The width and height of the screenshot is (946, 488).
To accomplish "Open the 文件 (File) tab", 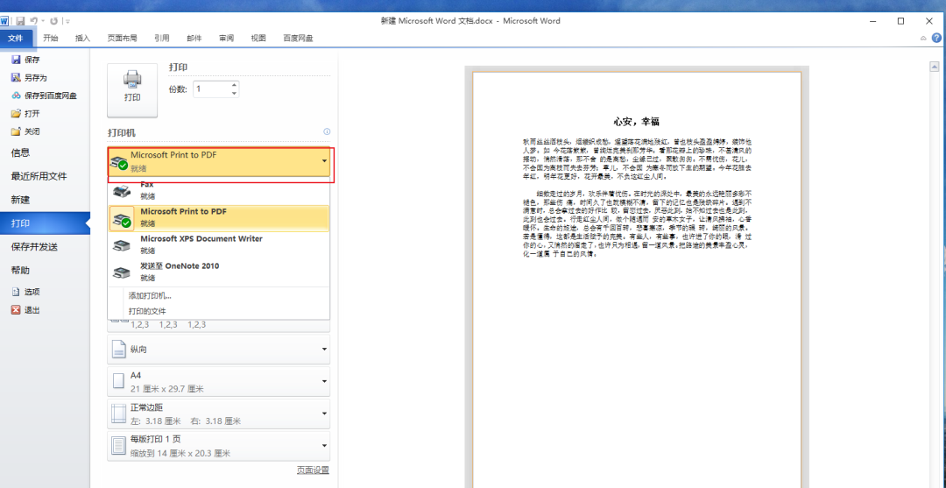I will pyautogui.click(x=16, y=38).
